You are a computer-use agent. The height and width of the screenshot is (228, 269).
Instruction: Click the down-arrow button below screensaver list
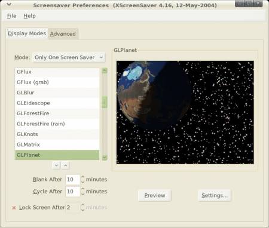(x=56, y=165)
